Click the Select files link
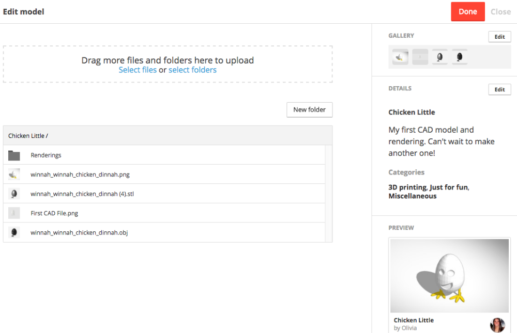517x333 pixels. (138, 70)
